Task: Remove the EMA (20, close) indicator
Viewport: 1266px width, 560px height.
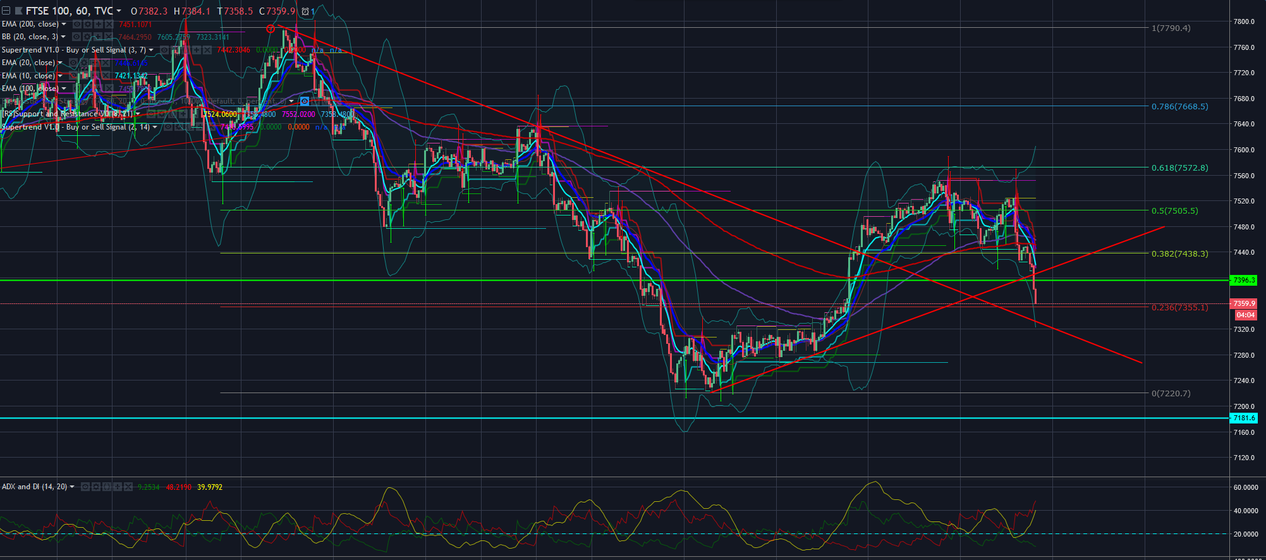Action: (x=105, y=63)
